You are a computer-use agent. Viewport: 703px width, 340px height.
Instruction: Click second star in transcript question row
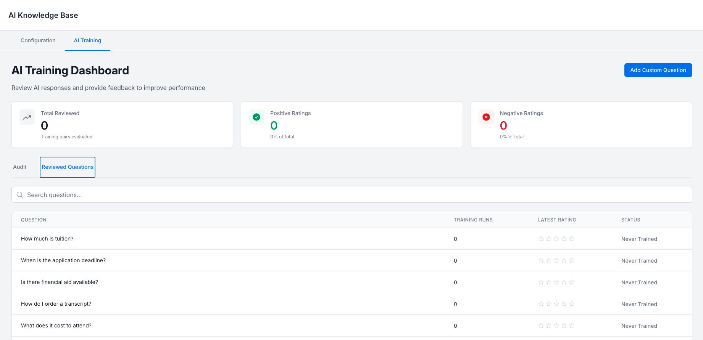pos(549,304)
